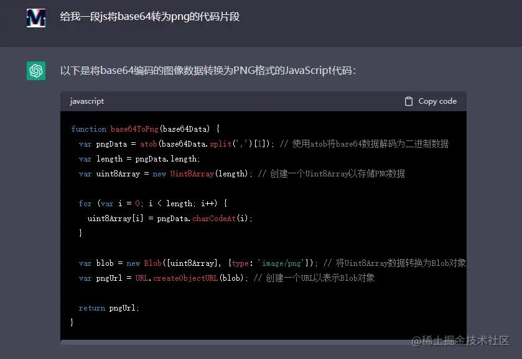Click the user prompt about base64转为png
This screenshot has width=522, height=359.
pyautogui.click(x=150, y=17)
